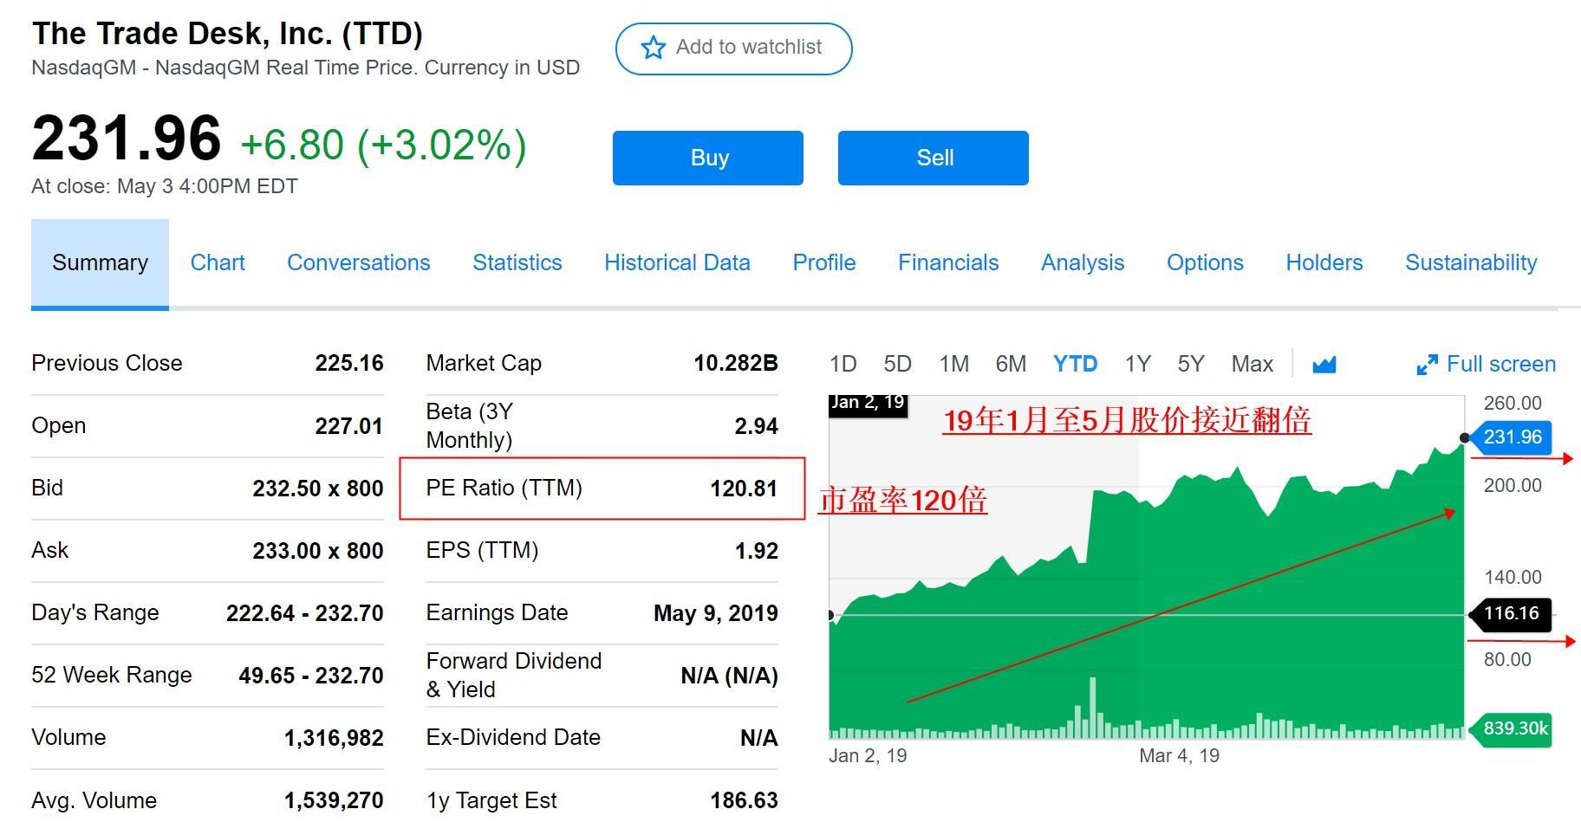
Task: Click the PE Ratio (TTM) label
Action: (x=504, y=488)
